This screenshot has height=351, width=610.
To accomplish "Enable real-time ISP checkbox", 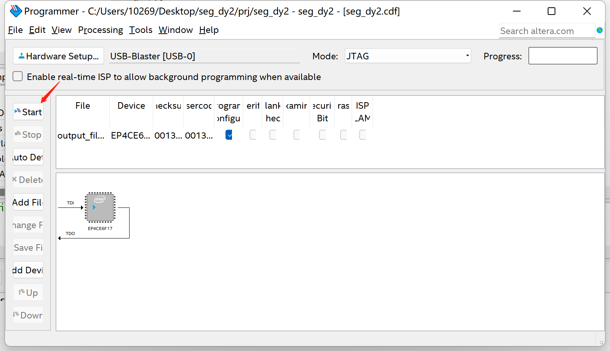I will (x=18, y=76).
